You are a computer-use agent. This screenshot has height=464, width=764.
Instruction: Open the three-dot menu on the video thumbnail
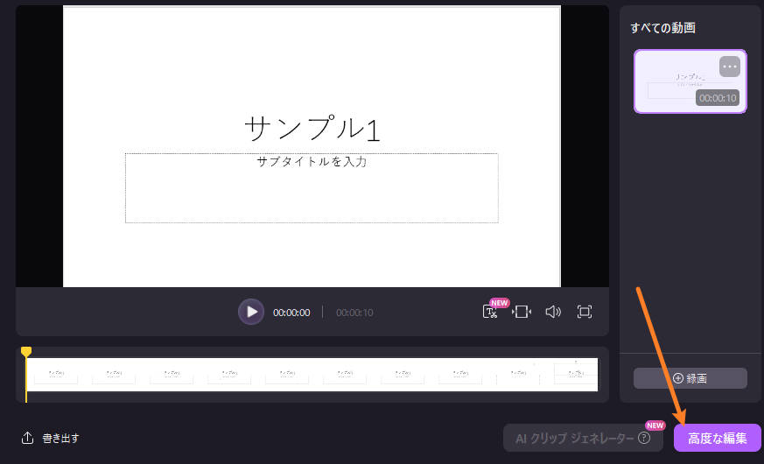(729, 67)
